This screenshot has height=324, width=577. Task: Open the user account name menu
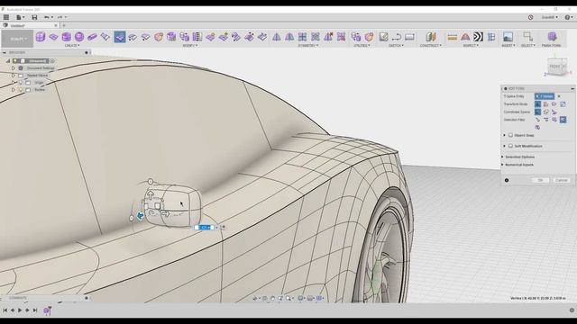549,17
